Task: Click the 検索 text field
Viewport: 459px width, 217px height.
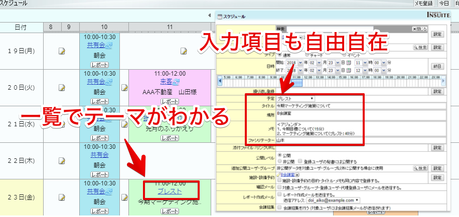Action: pyautogui.click(x=330, y=29)
